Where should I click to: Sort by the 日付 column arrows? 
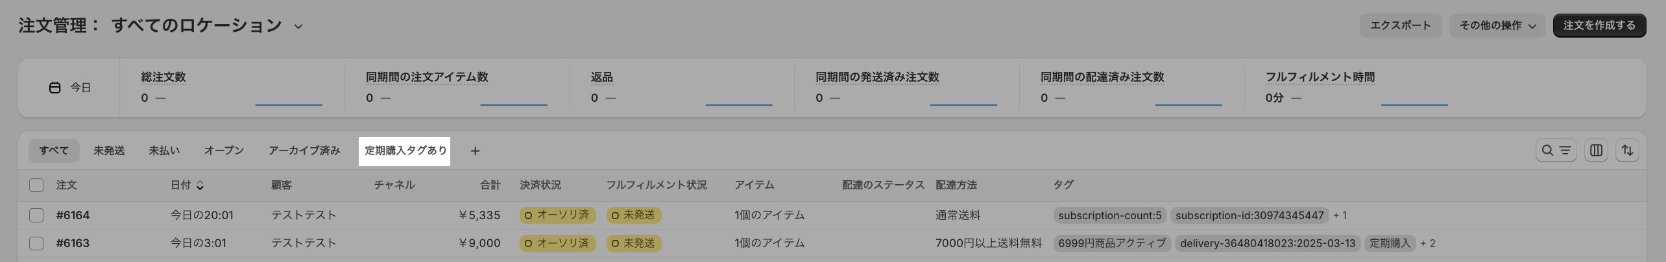click(x=200, y=185)
